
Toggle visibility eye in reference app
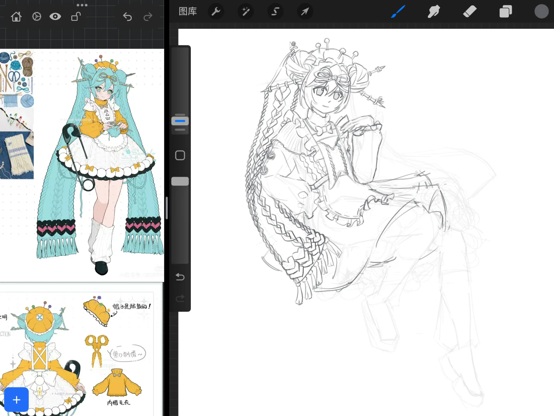tap(55, 17)
